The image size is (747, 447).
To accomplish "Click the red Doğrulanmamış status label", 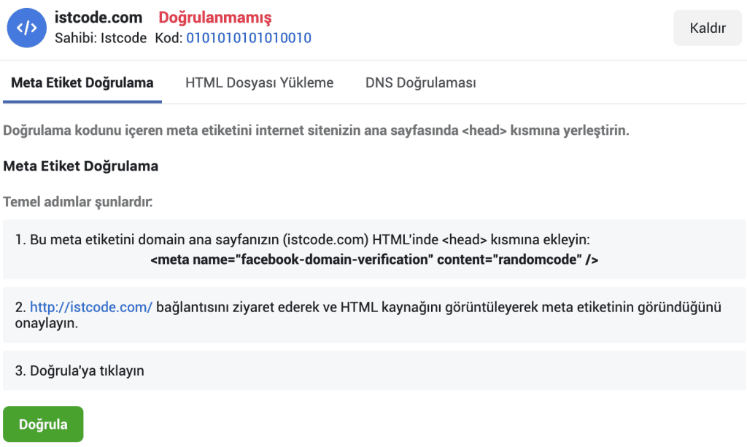I will pos(215,18).
